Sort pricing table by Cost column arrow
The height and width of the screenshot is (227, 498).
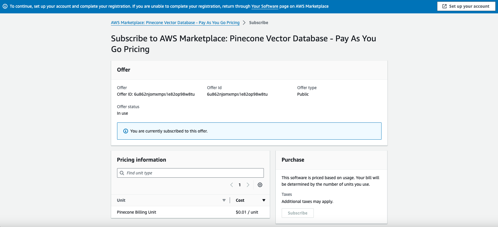point(264,200)
